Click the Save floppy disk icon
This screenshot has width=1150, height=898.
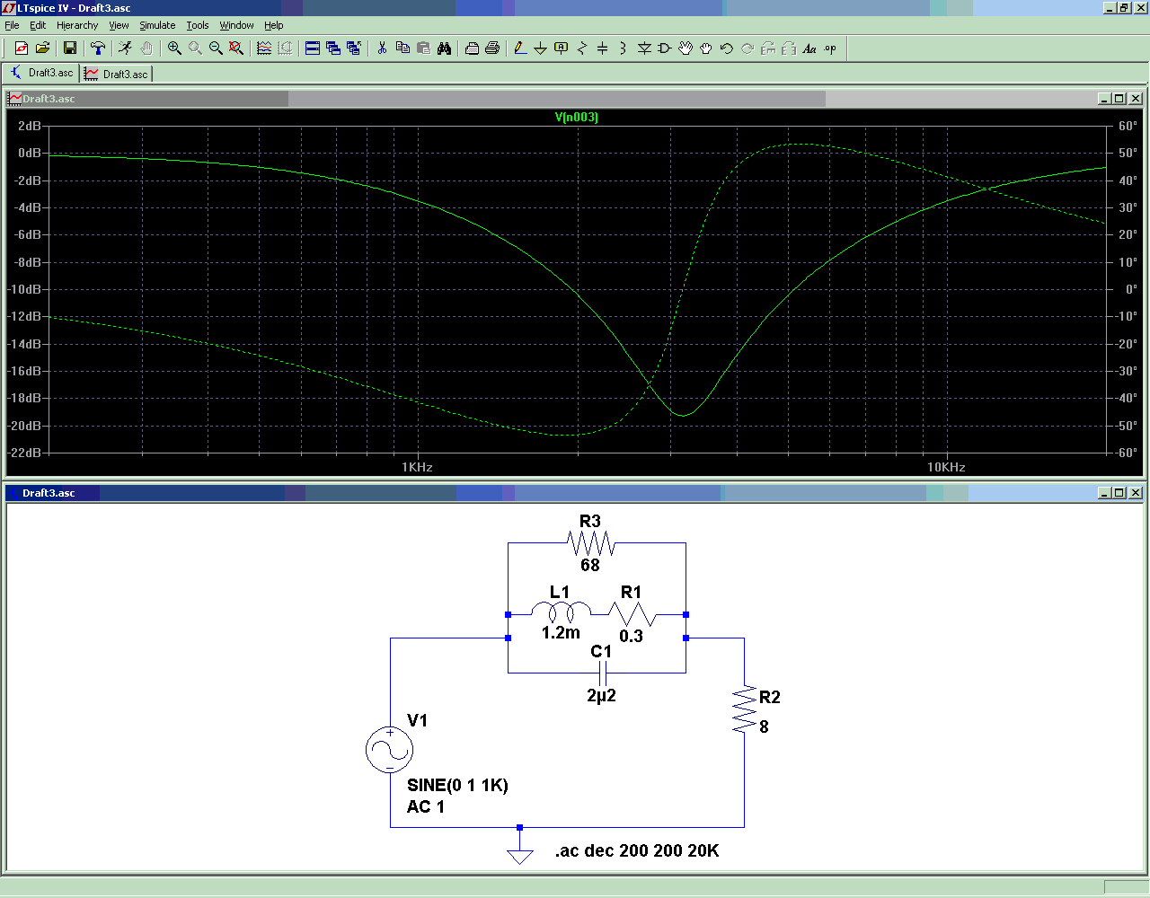coord(69,48)
